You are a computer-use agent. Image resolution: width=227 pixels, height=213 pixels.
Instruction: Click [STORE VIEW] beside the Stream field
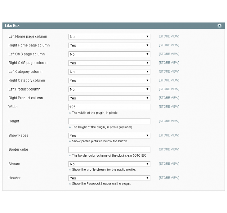169,164
